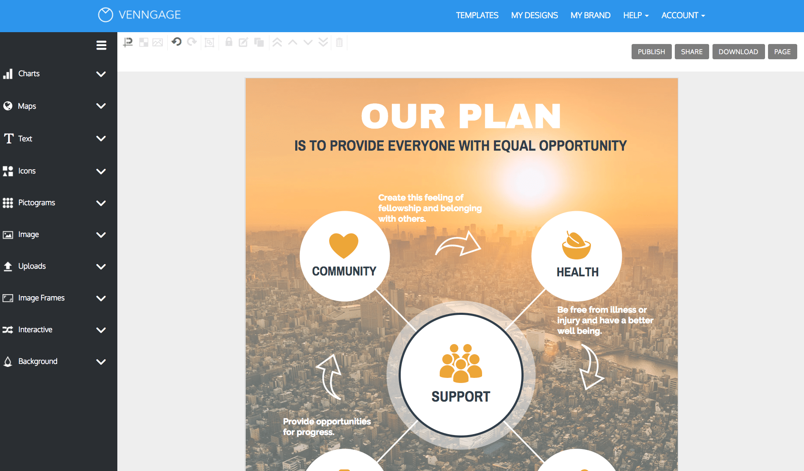Select the HEALTH bowl icon on canvas

click(x=576, y=245)
